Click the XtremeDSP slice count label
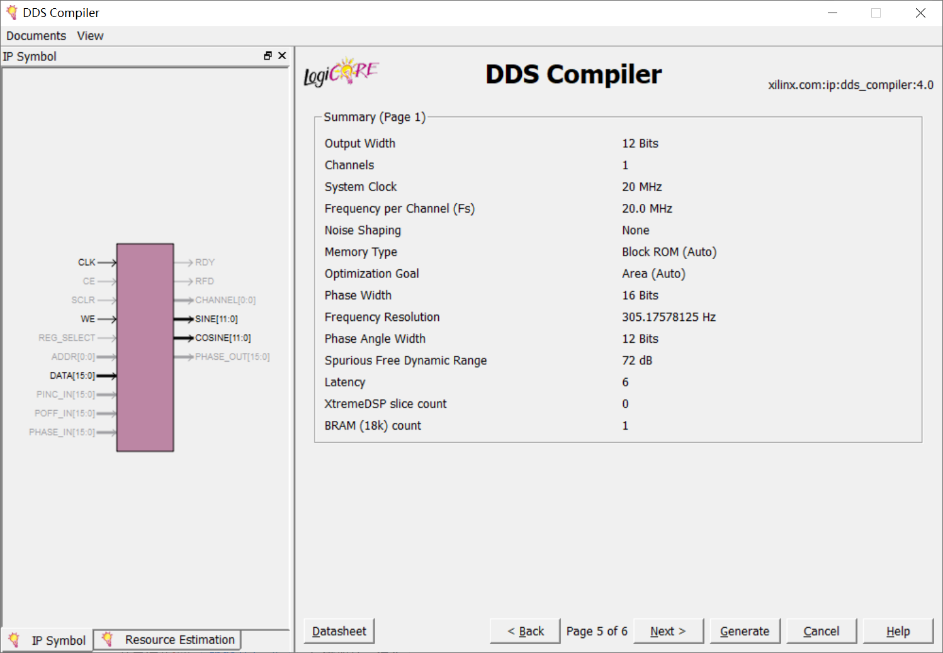Image resolution: width=943 pixels, height=653 pixels. [385, 404]
